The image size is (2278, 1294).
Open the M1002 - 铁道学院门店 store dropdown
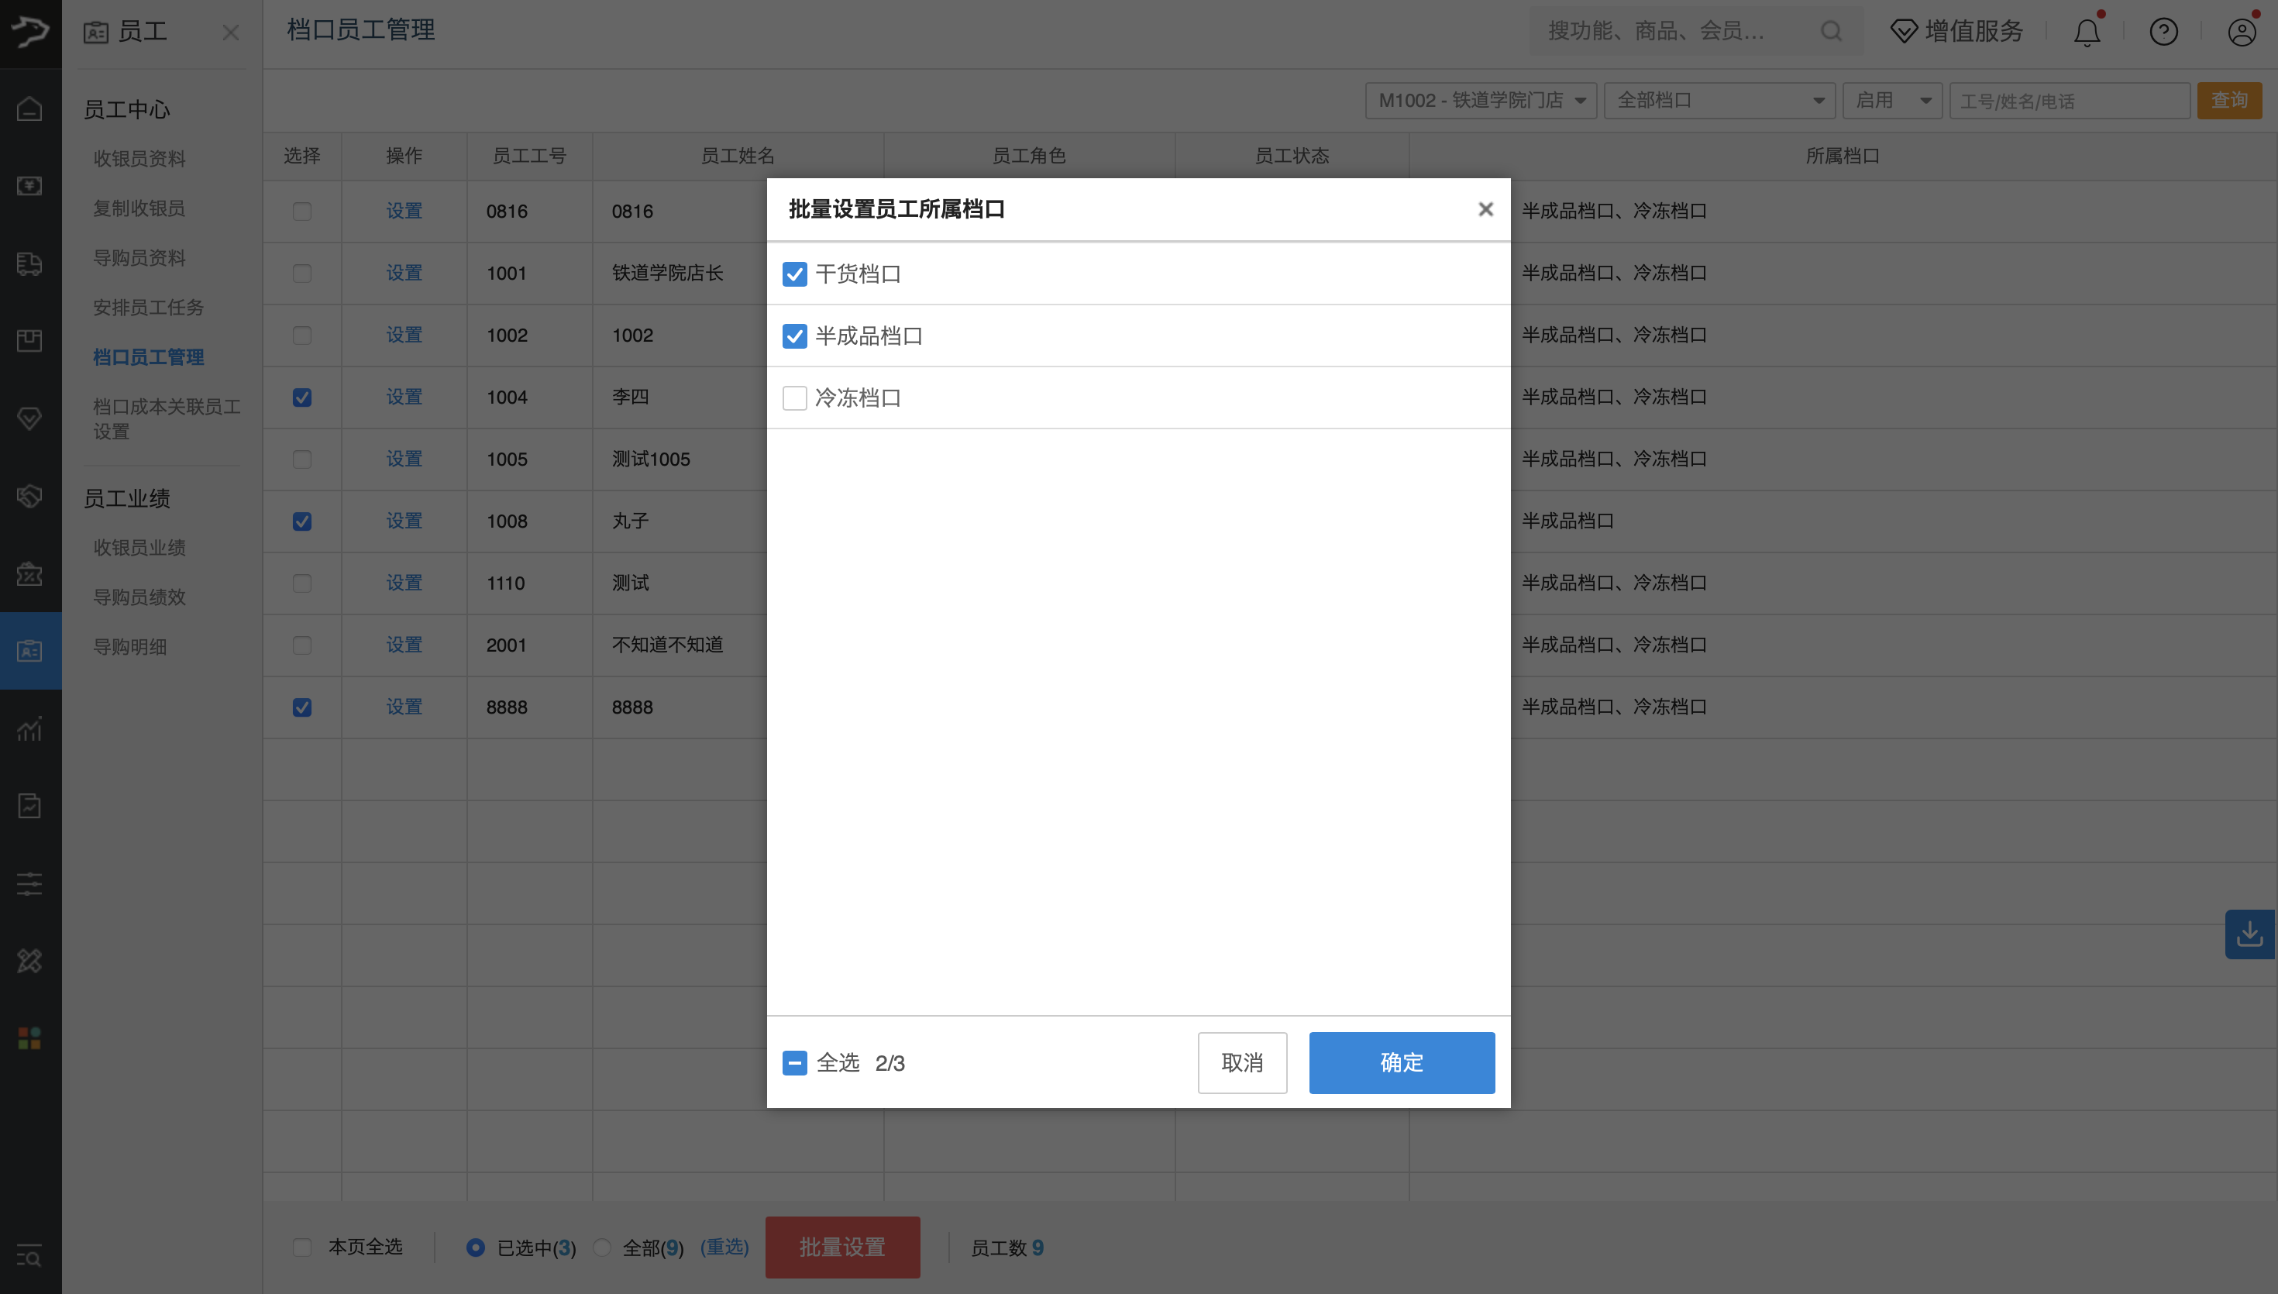click(1480, 101)
